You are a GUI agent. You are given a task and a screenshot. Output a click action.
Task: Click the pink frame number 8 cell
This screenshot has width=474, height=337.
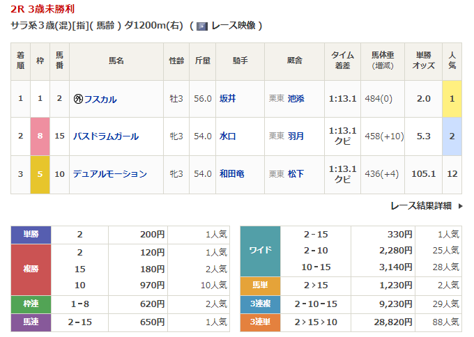pyautogui.click(x=40, y=136)
